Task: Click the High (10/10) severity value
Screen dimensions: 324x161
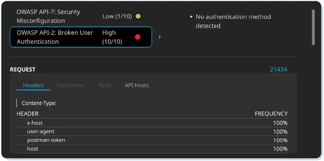Action: 112,37
